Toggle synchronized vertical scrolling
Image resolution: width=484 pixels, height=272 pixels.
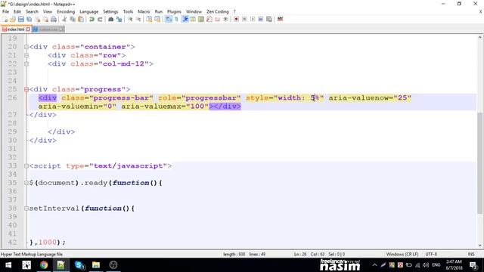pos(150,19)
